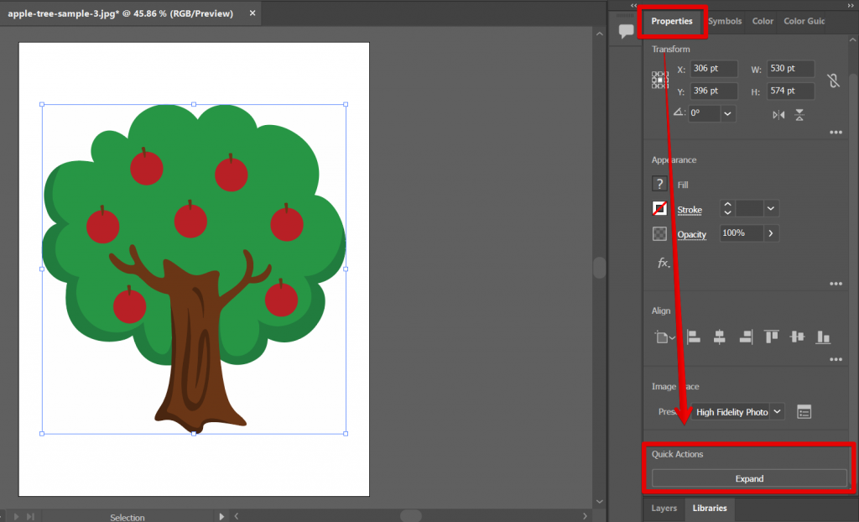Click the X position input field
This screenshot has height=522, width=859.
click(713, 68)
